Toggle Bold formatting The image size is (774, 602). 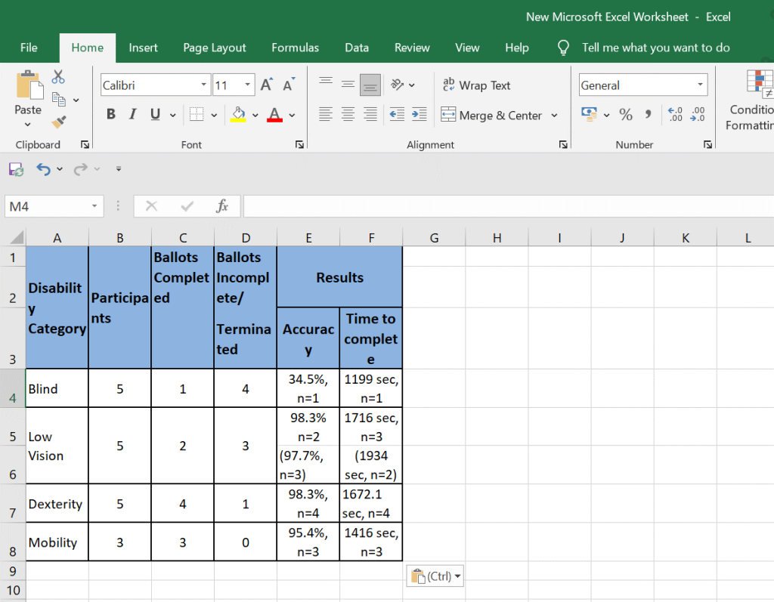(111, 115)
